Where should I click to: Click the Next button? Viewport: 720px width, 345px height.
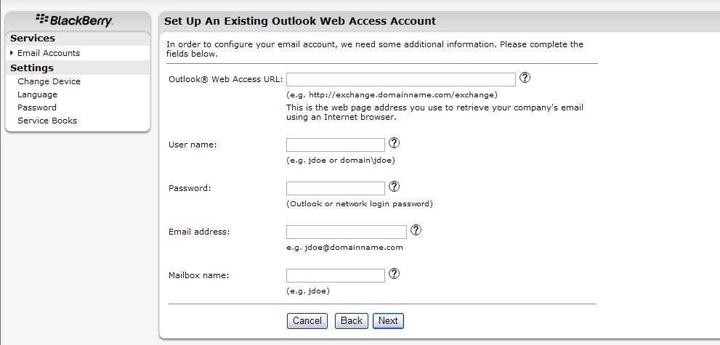coord(388,321)
